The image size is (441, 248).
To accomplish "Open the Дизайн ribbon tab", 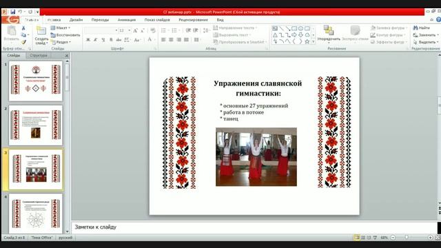I will 76,20.
